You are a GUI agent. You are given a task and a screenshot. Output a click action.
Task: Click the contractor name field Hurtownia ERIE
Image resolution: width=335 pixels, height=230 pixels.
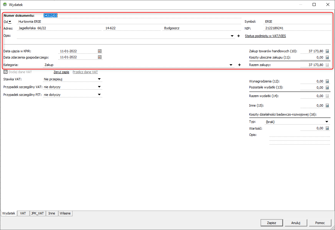point(129,22)
